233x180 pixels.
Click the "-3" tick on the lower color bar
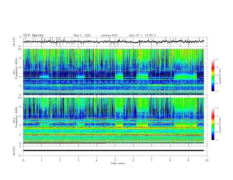[217, 108]
